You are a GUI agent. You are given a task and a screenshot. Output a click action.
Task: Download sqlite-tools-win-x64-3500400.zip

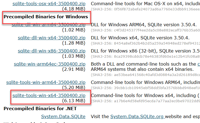pos(49,95)
